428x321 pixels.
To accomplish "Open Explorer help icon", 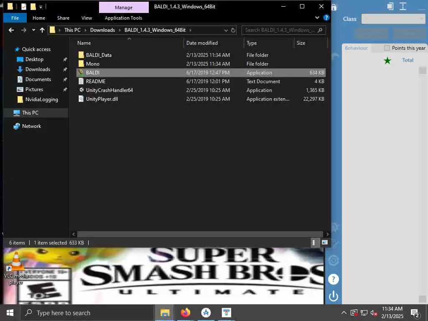I will pyautogui.click(x=326, y=18).
